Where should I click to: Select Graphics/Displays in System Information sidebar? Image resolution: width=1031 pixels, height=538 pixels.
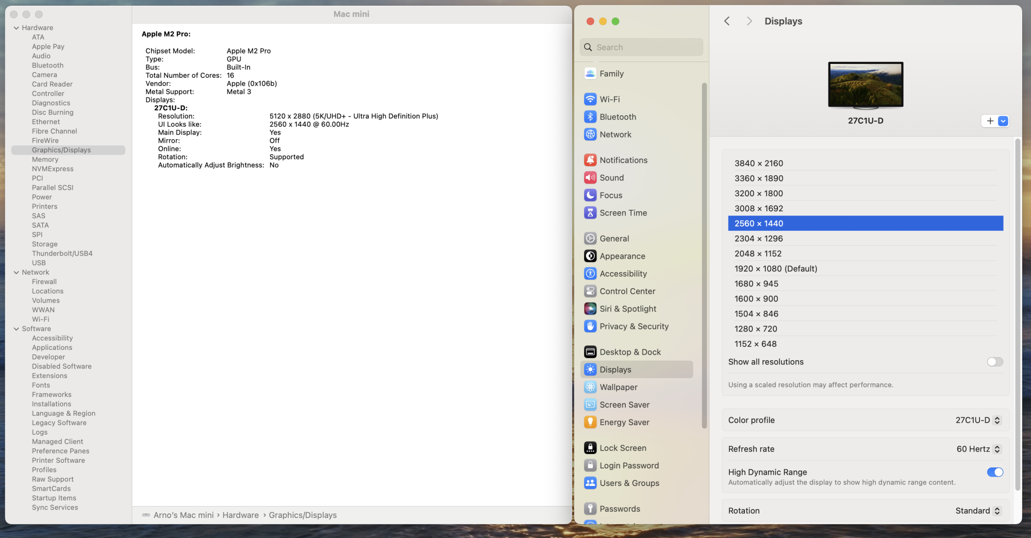coord(68,150)
